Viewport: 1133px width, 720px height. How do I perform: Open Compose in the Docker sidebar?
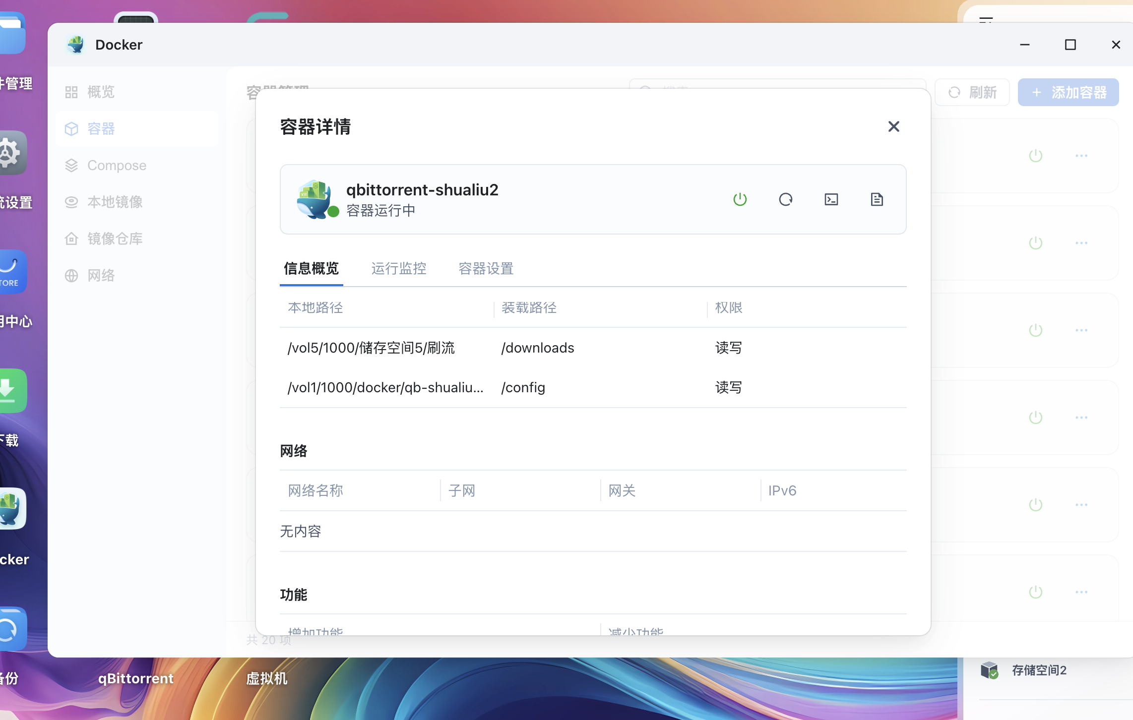pyautogui.click(x=137, y=166)
